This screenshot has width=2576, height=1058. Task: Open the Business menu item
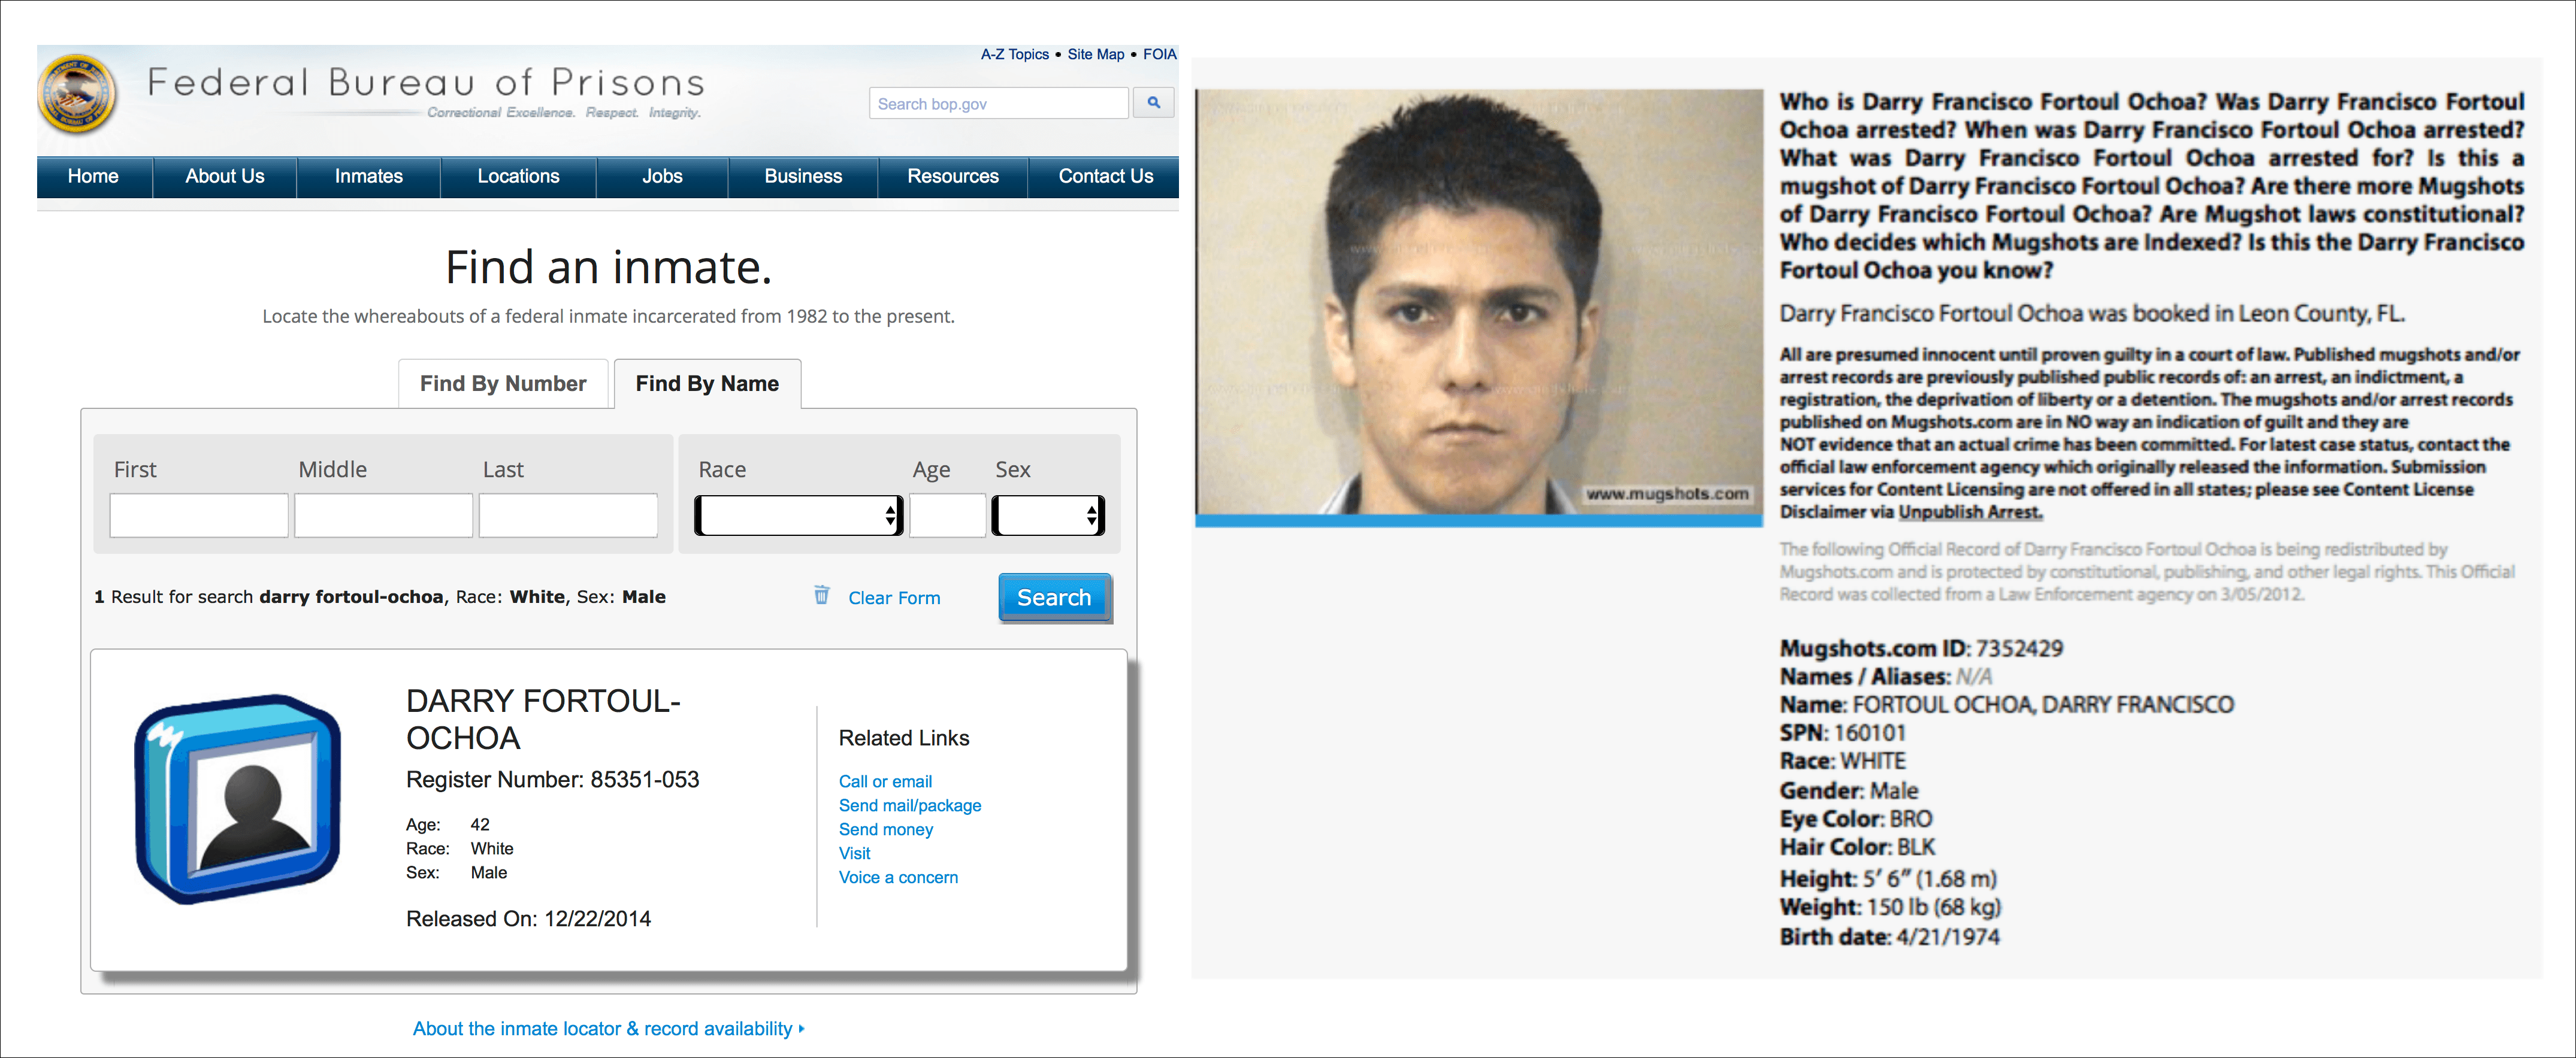click(803, 177)
